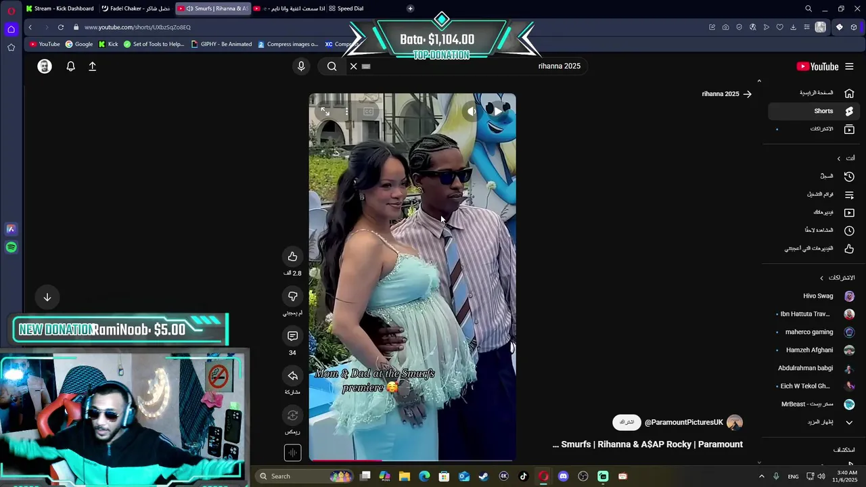Clear the search text with X

[x=353, y=66]
